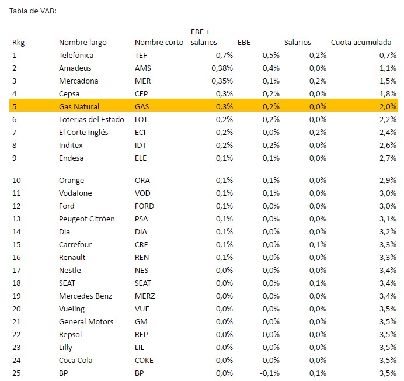Click the 'Cuota acumulada' column header
This screenshot has height=381, width=404.
(361, 43)
